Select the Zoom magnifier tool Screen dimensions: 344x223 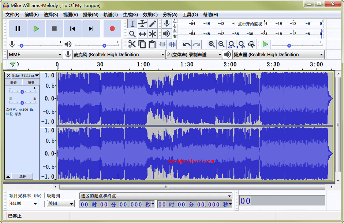pyautogui.click(x=132, y=34)
